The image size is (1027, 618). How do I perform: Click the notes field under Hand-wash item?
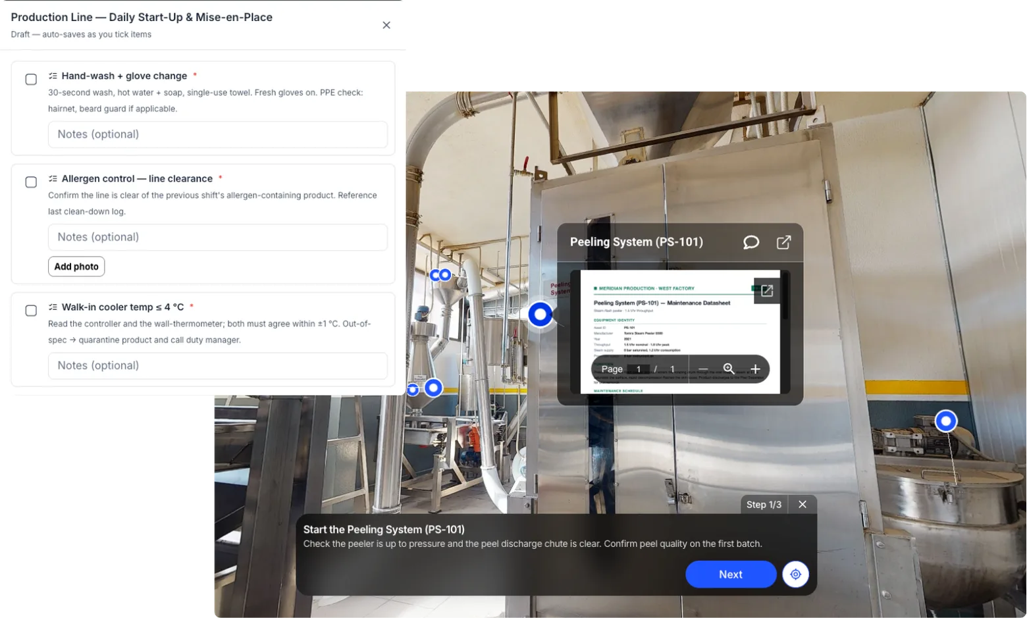[x=218, y=134]
